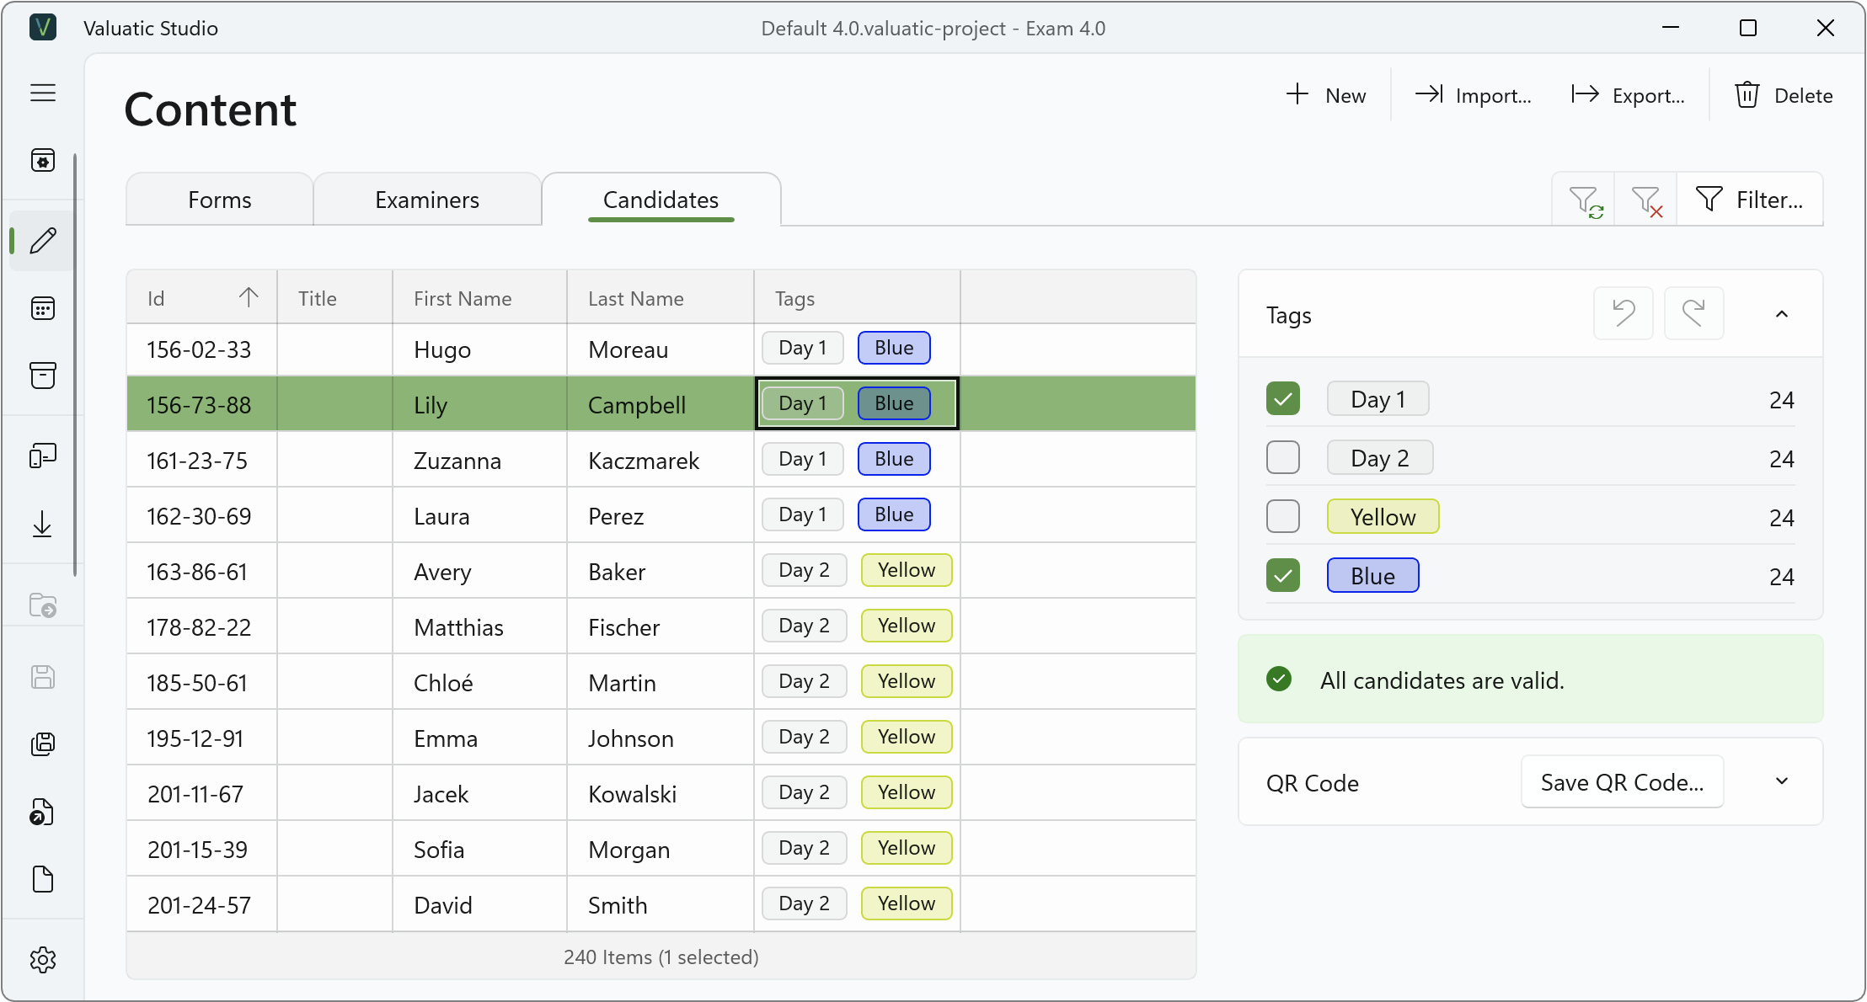
Task: Click the Import button
Action: (1474, 96)
